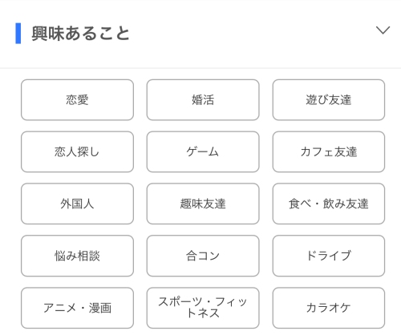Select the 外国人 interest tag

tap(77, 204)
